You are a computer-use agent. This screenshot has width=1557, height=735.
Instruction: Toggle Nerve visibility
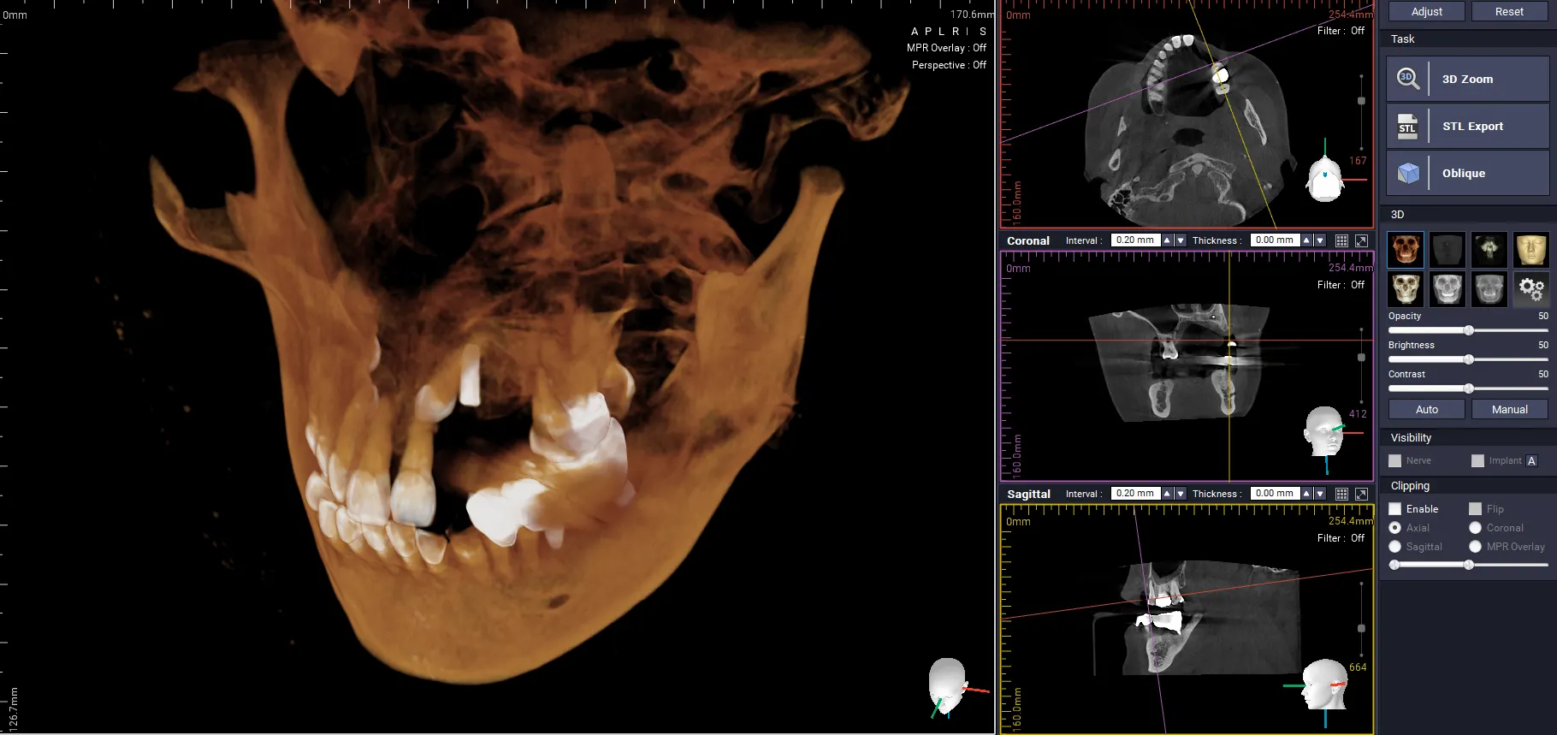[x=1395, y=461]
